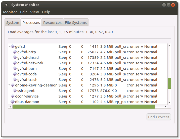Click the gvfsd-burn process icon
Viewport: 180px width, 139px height.
pos(15,69)
